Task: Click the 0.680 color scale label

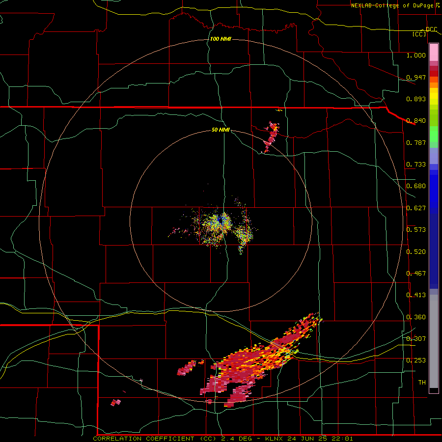Action: (x=416, y=186)
